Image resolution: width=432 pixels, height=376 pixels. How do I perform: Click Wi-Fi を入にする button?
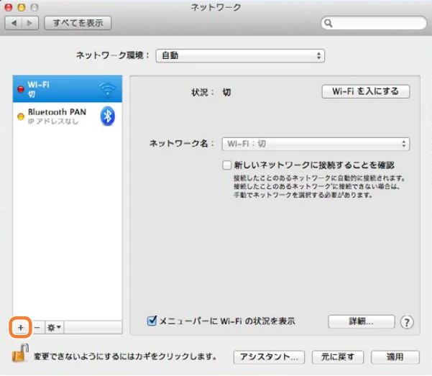pos(366,91)
